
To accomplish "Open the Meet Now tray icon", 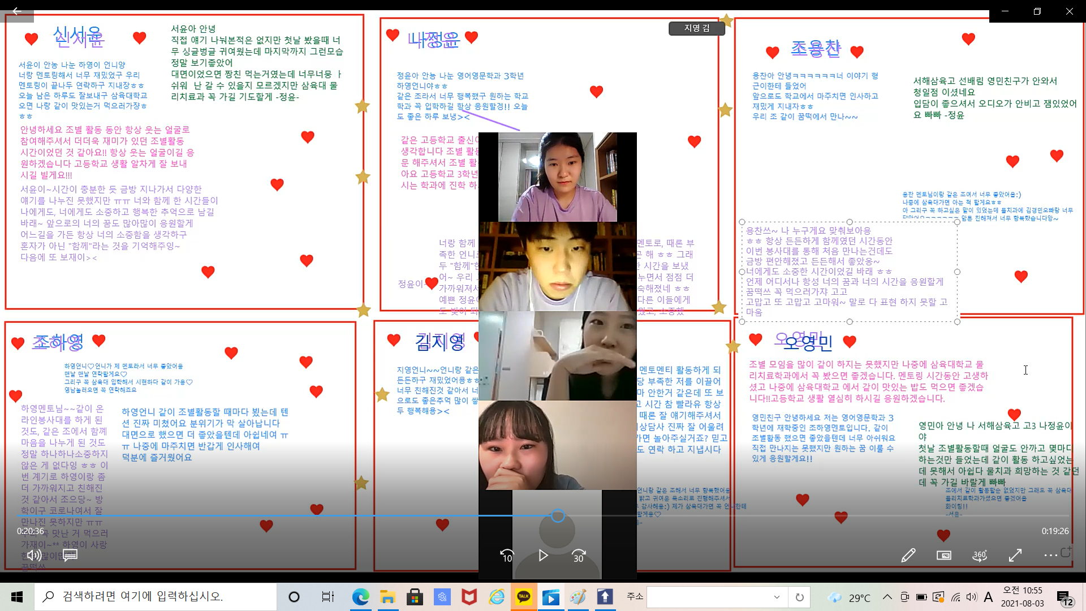I will pos(904,597).
